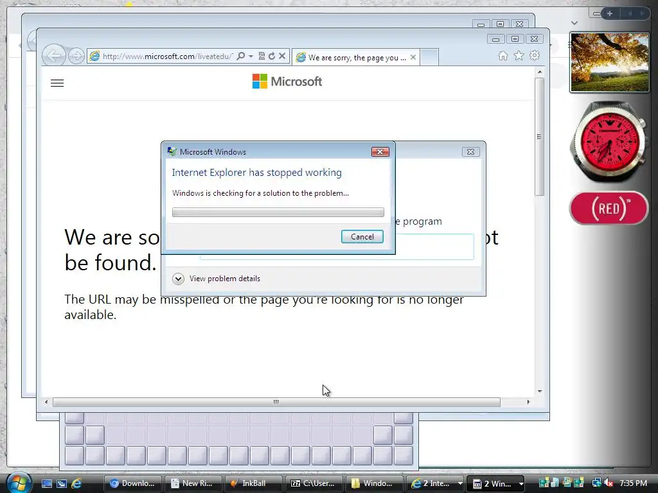658x493 pixels.
Task: Click the muted volume tray icon
Action: tap(609, 483)
